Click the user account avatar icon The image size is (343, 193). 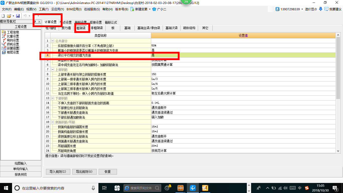277,9
